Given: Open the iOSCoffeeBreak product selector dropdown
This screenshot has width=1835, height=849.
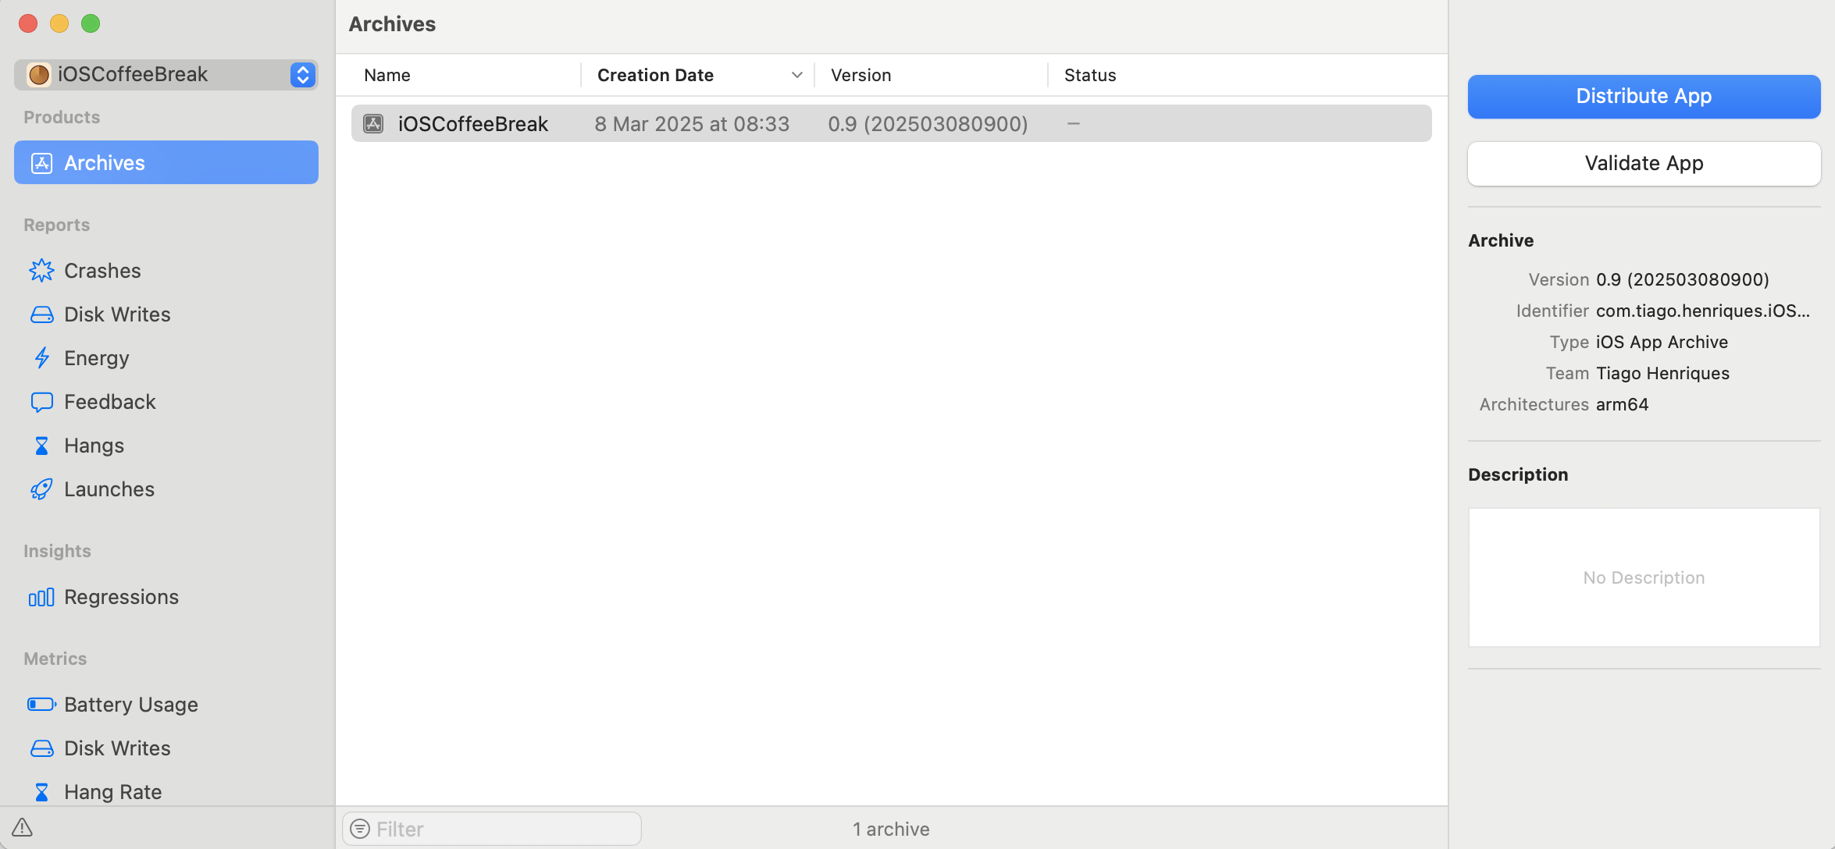Looking at the screenshot, I should tap(166, 74).
